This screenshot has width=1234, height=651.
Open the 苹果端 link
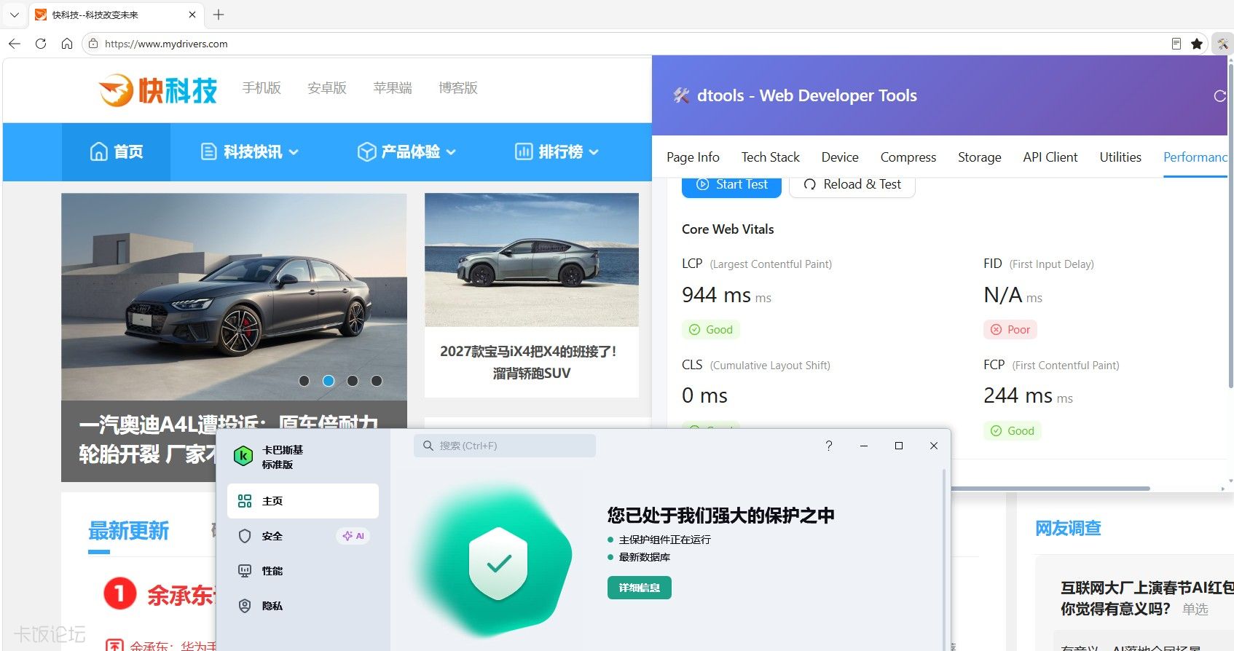pyautogui.click(x=393, y=88)
